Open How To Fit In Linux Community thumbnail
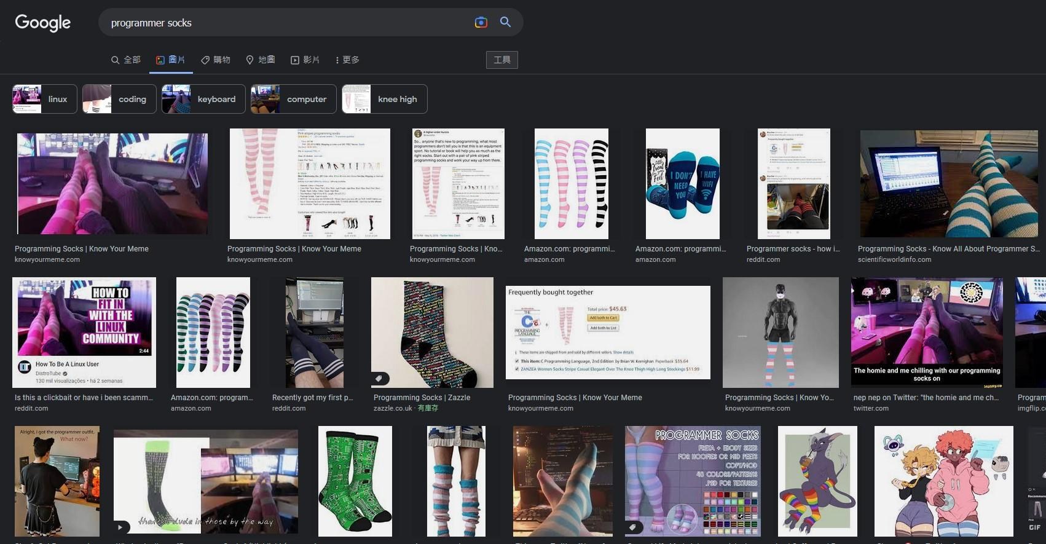This screenshot has width=1046, height=544. (84, 332)
